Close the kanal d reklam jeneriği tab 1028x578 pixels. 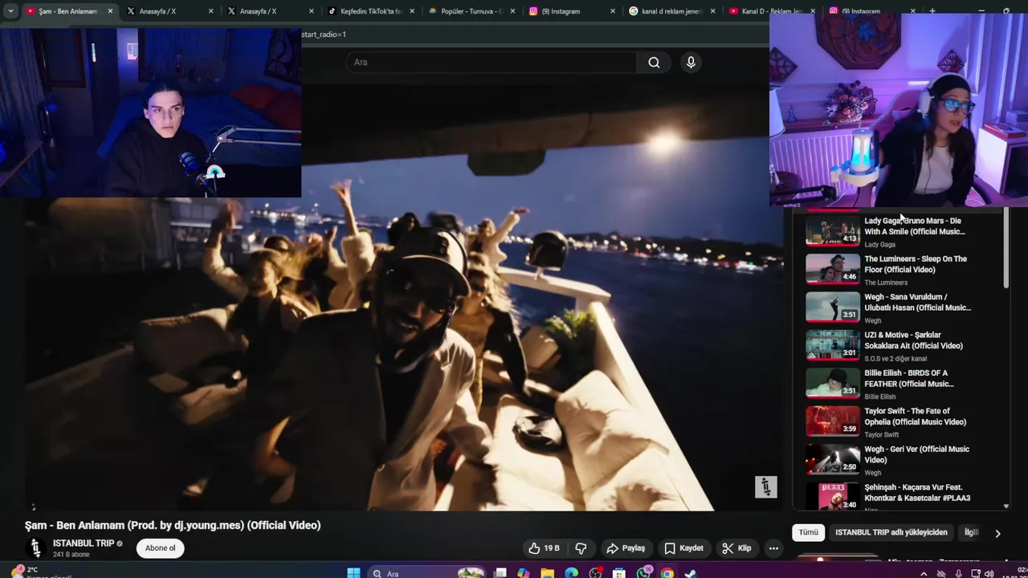point(712,11)
